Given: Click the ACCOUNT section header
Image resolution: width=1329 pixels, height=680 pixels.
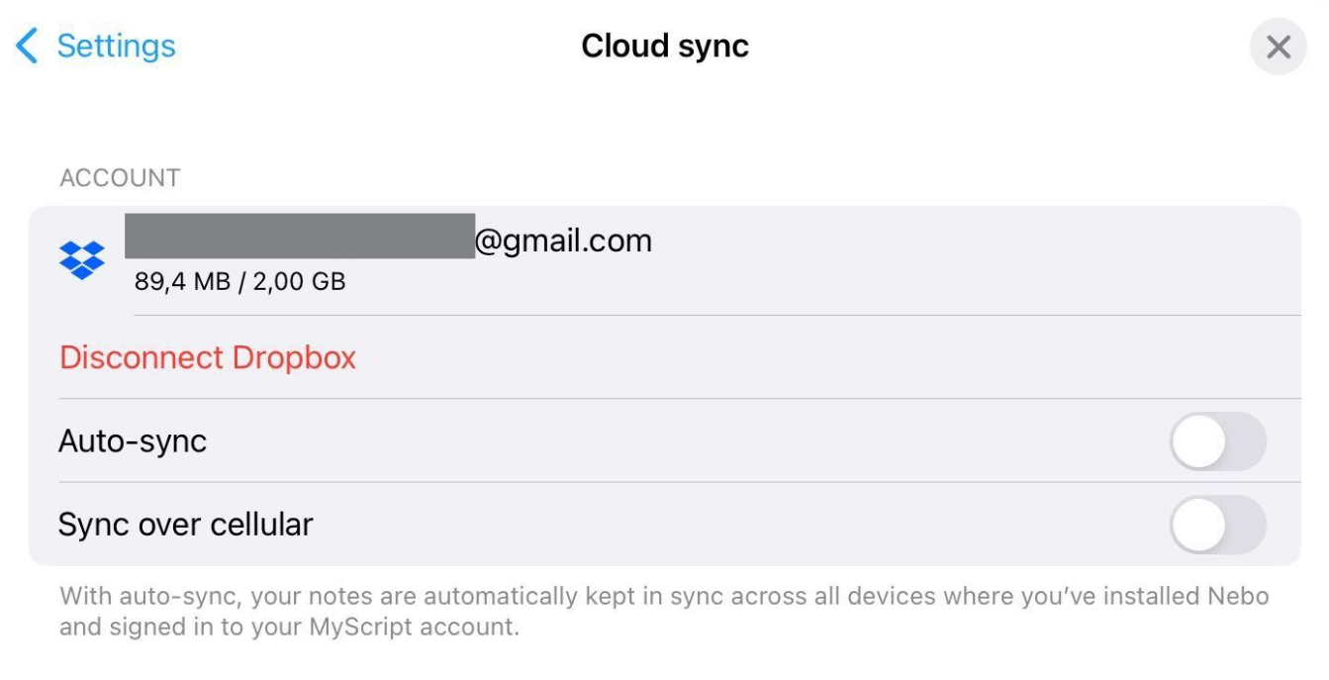Looking at the screenshot, I should pyautogui.click(x=120, y=178).
